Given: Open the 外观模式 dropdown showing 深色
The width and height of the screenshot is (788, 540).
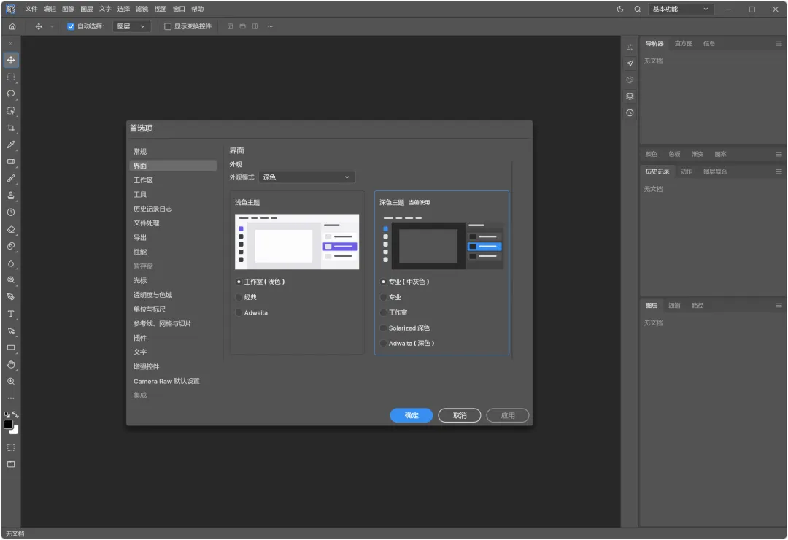Looking at the screenshot, I should (306, 177).
